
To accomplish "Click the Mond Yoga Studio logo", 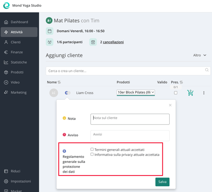I will tap(6, 6).
